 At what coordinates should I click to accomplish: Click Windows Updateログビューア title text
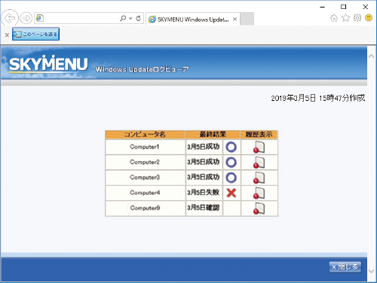tap(142, 69)
